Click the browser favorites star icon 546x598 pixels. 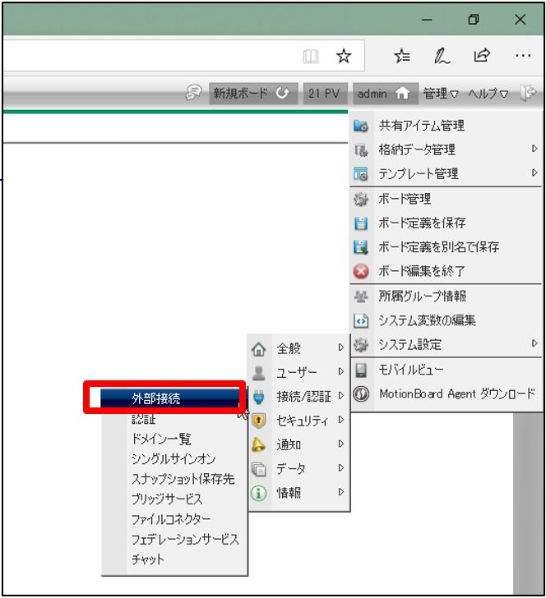[344, 56]
